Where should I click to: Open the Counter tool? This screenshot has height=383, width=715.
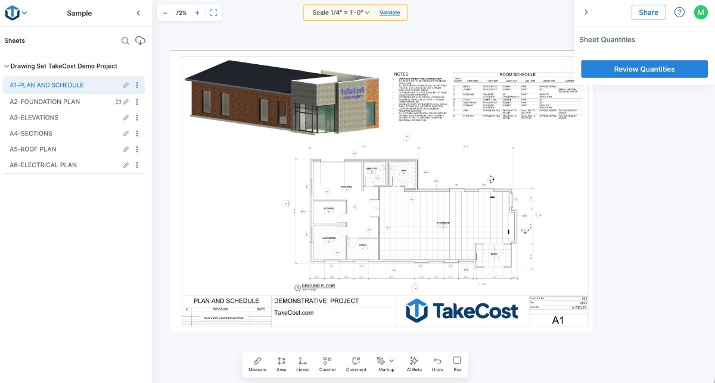coord(327,363)
